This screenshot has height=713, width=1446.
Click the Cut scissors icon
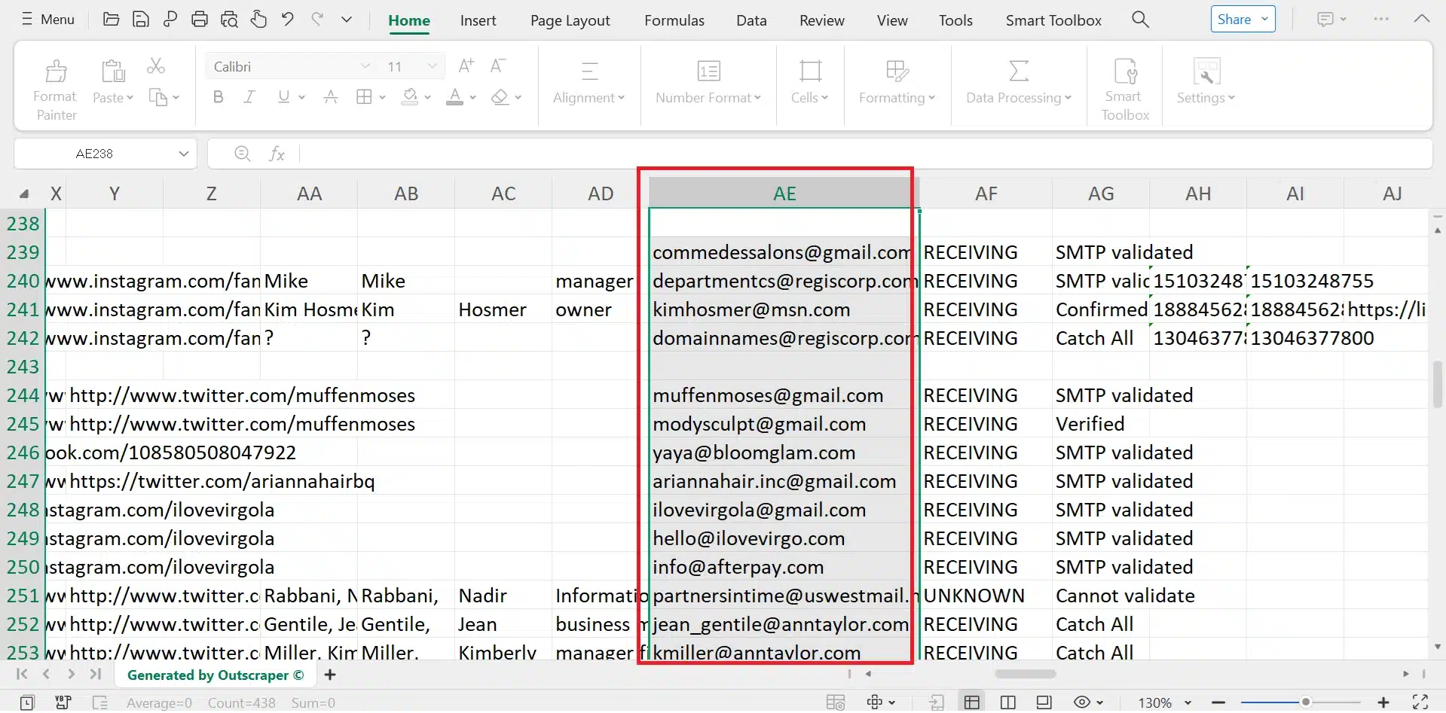click(x=156, y=66)
